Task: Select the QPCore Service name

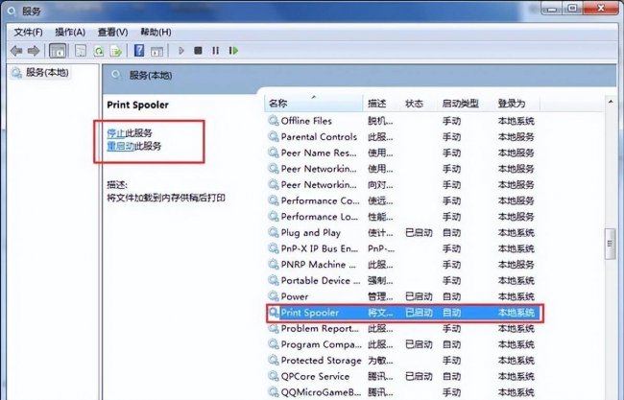Action: tap(315, 376)
